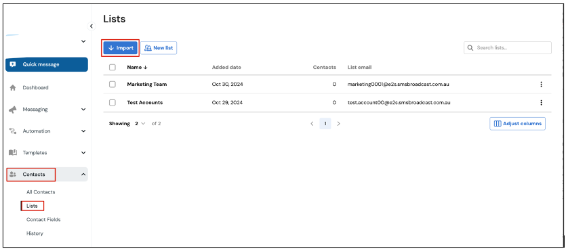Click in the Search lists field
568x251 pixels.
coord(508,48)
